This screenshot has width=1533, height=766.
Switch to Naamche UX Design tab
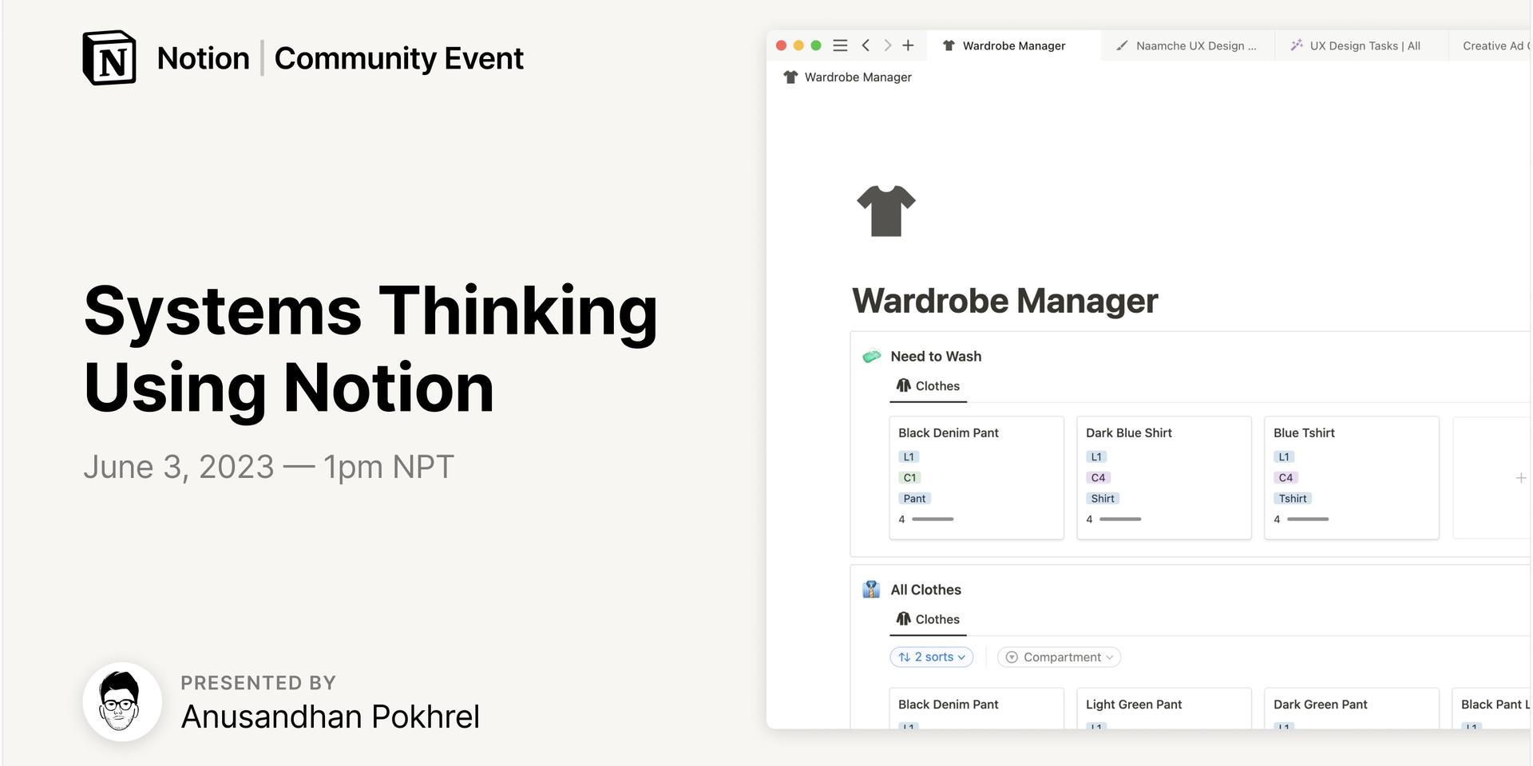(x=1188, y=45)
